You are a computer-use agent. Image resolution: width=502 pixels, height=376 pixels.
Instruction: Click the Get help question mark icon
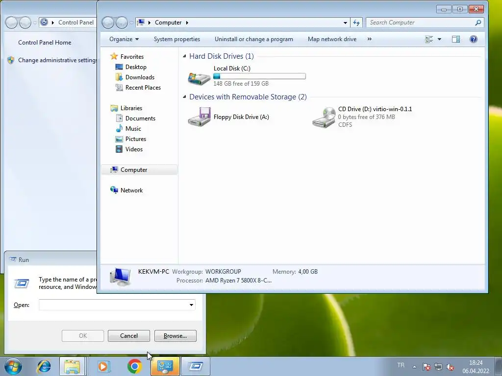click(473, 39)
